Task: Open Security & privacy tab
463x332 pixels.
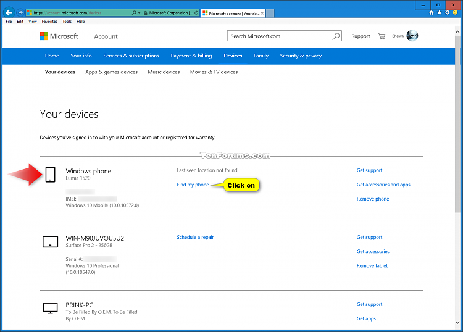Action: (x=301, y=56)
